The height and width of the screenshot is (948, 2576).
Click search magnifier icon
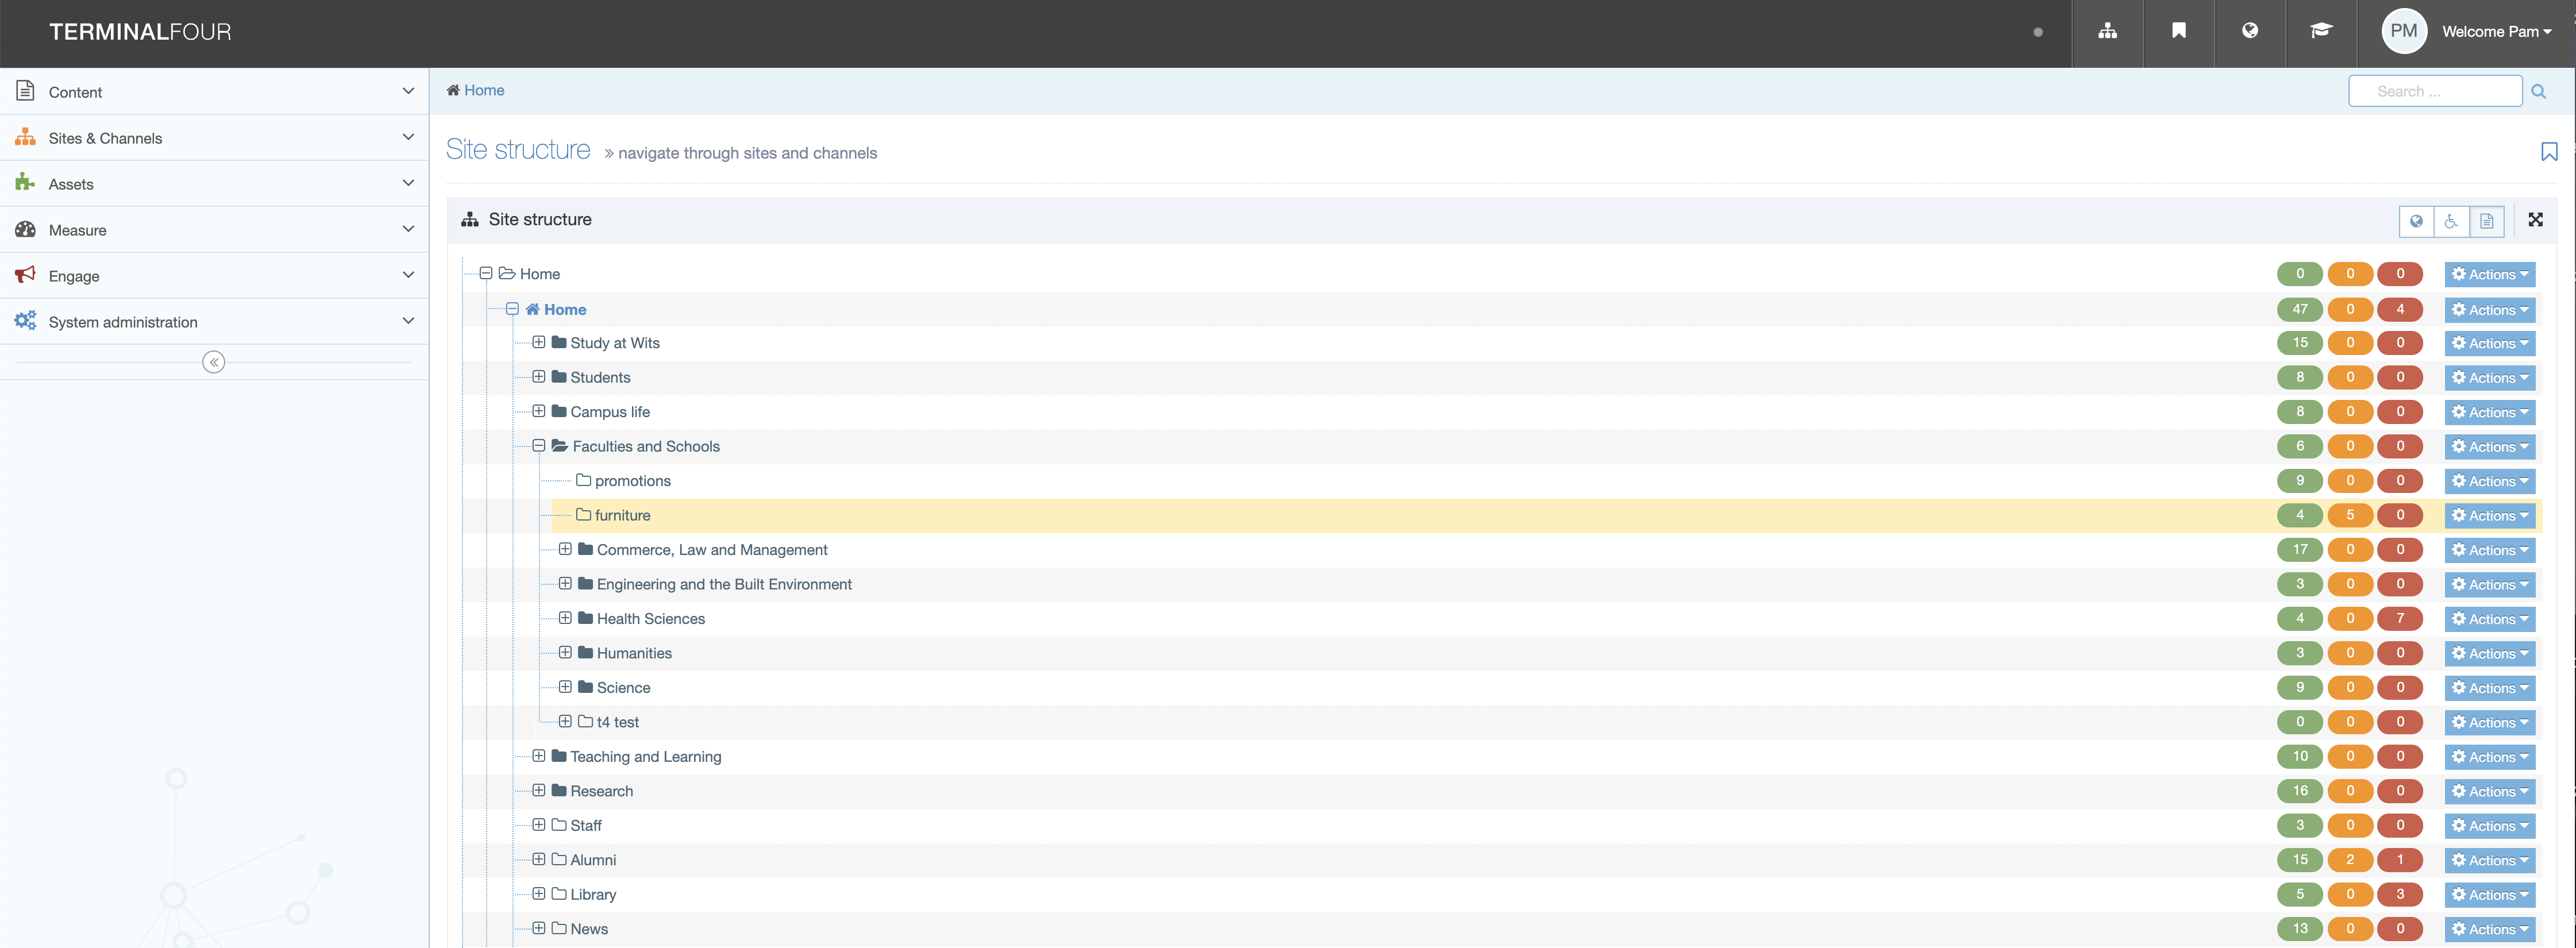click(x=2538, y=91)
